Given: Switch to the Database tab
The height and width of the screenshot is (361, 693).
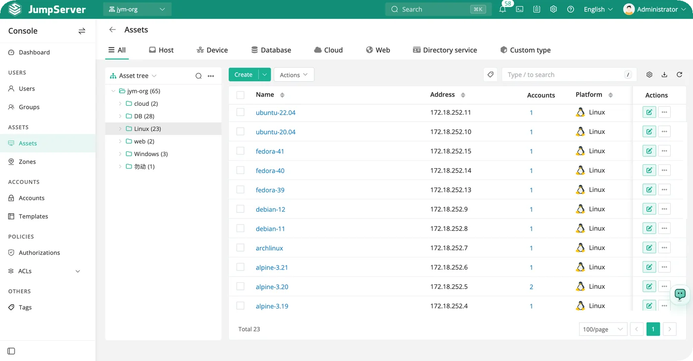Looking at the screenshot, I should coord(271,50).
